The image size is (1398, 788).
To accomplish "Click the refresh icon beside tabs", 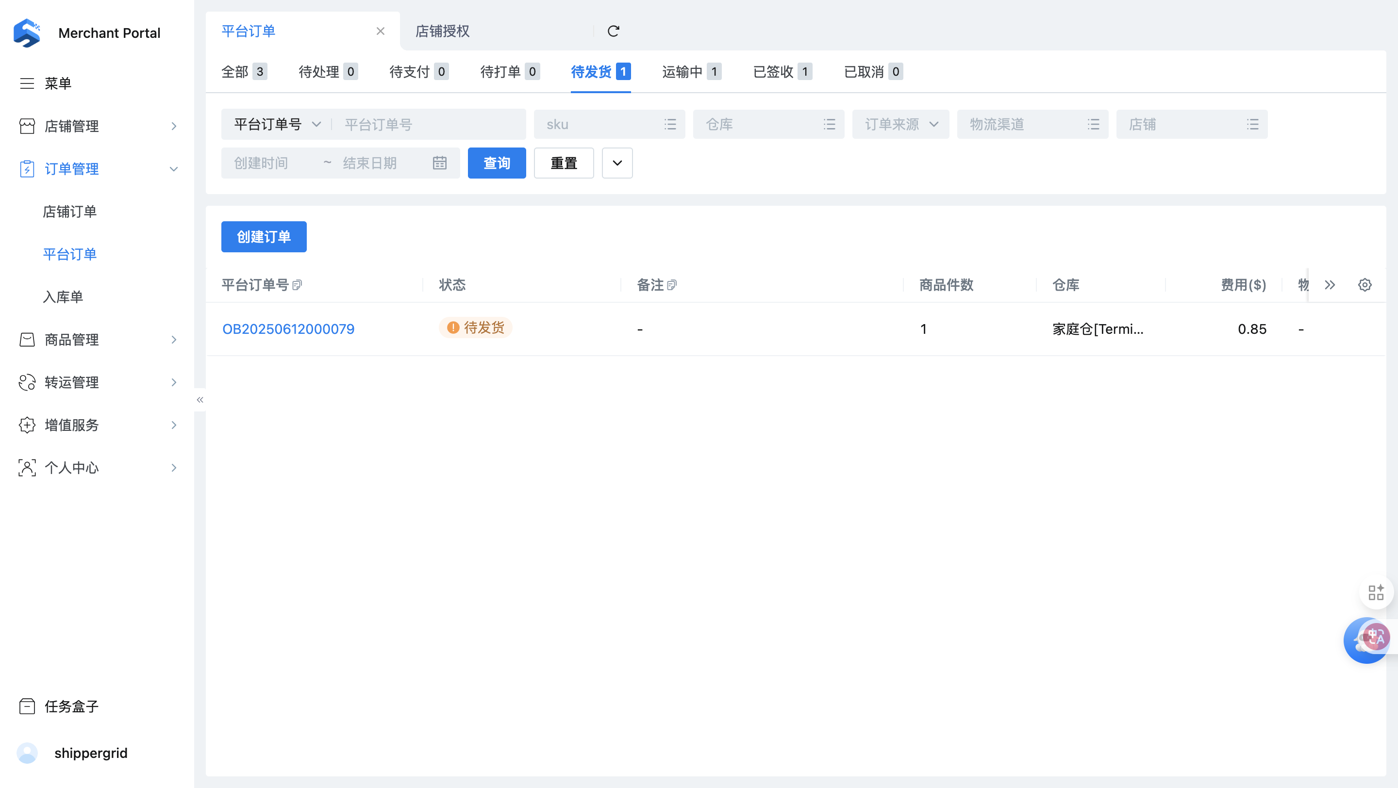I will 613,31.
